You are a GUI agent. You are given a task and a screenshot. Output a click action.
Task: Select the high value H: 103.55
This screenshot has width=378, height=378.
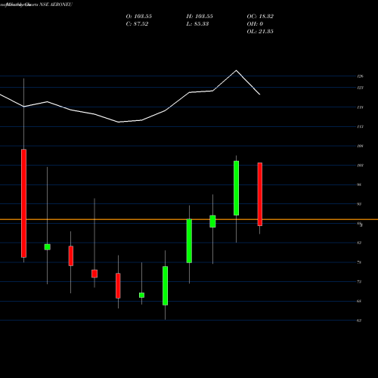(200, 17)
